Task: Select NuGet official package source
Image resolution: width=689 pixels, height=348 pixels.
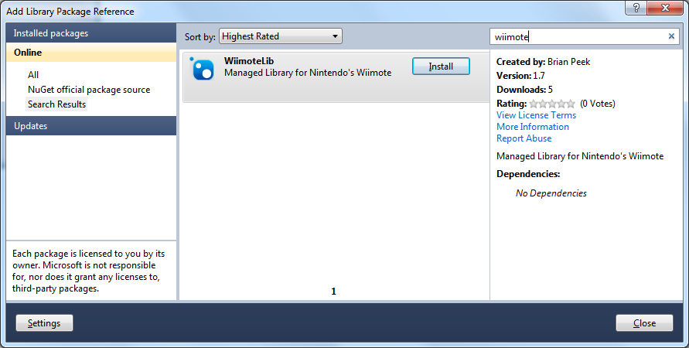Action: pyautogui.click(x=89, y=90)
